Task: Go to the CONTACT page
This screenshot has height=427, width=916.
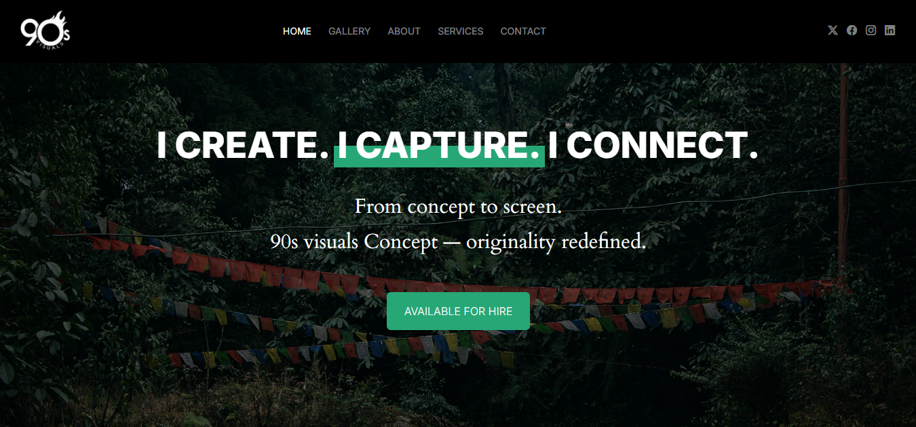Action: tap(523, 31)
